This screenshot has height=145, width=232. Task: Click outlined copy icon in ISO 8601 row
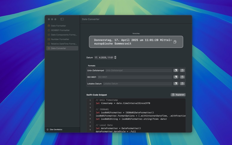pos(182,77)
